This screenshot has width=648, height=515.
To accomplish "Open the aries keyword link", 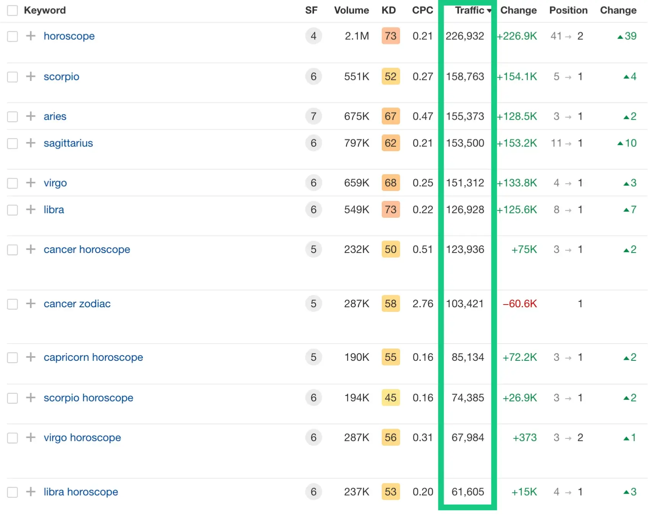I will pyautogui.click(x=55, y=116).
